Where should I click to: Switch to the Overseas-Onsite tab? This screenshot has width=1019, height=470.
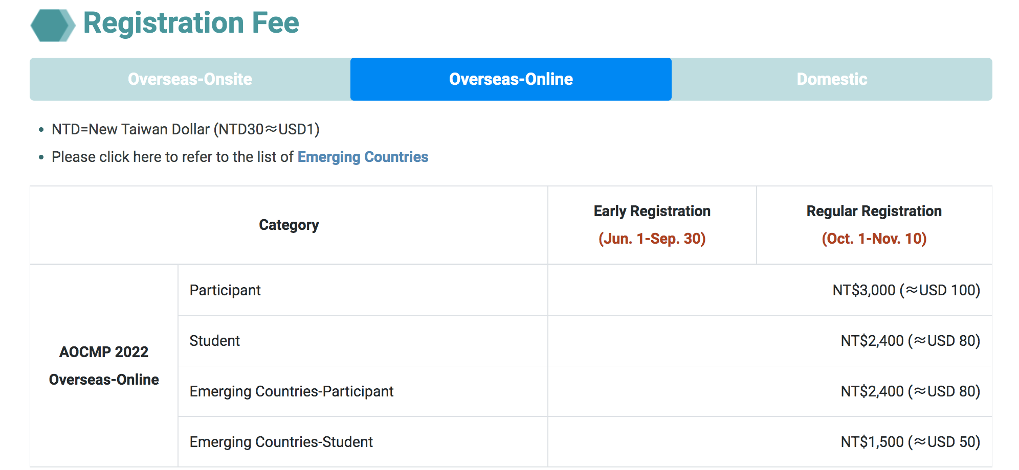click(190, 79)
